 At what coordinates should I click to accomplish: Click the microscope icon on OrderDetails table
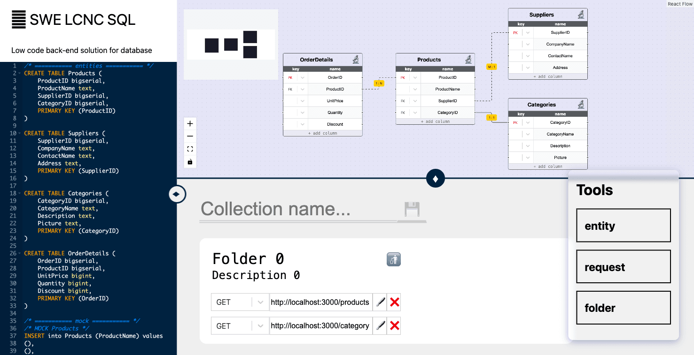coord(356,60)
